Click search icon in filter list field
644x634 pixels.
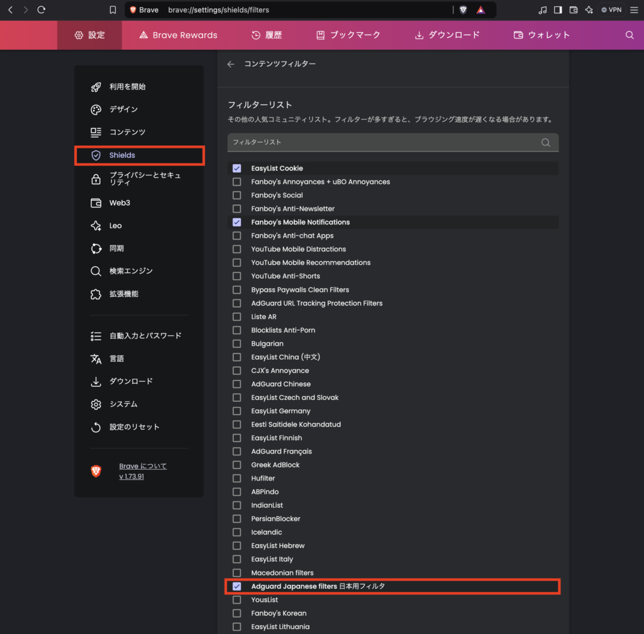pos(545,143)
